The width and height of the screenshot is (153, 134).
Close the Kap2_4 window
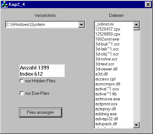148,4
